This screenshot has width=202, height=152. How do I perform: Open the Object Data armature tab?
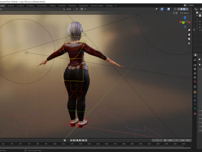click(195, 104)
